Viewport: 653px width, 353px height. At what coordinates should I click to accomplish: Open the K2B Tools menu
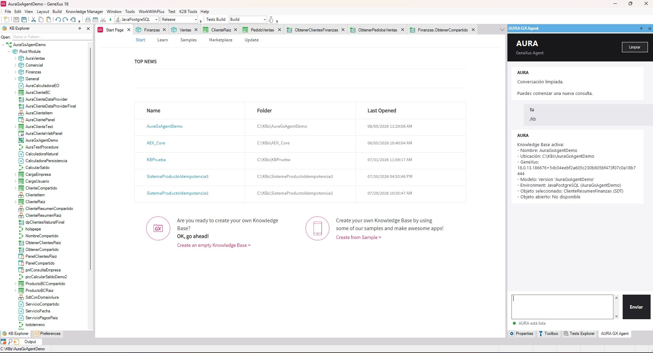point(188,11)
